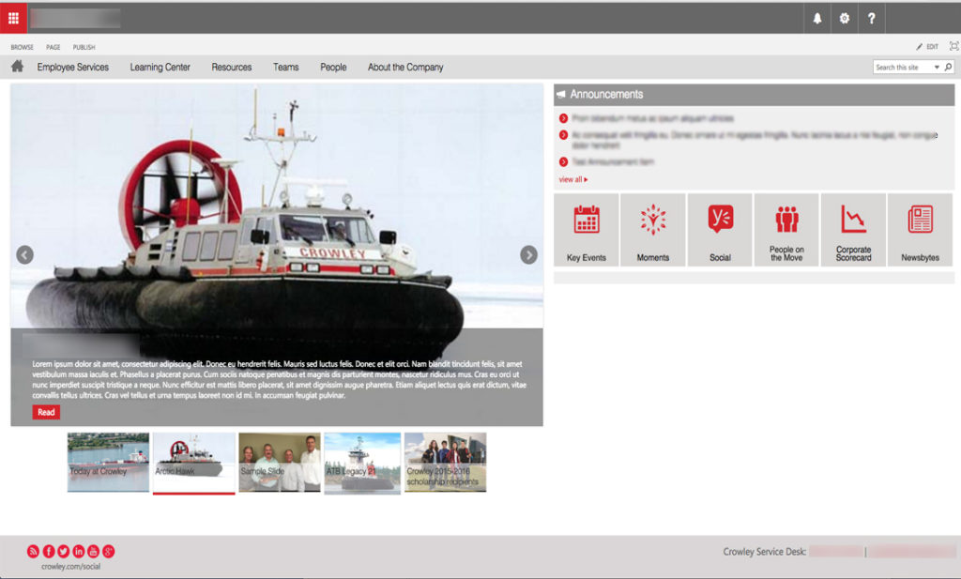Open the PUBLISH ribbon tab
Image resolution: width=961 pixels, height=579 pixels.
(84, 47)
